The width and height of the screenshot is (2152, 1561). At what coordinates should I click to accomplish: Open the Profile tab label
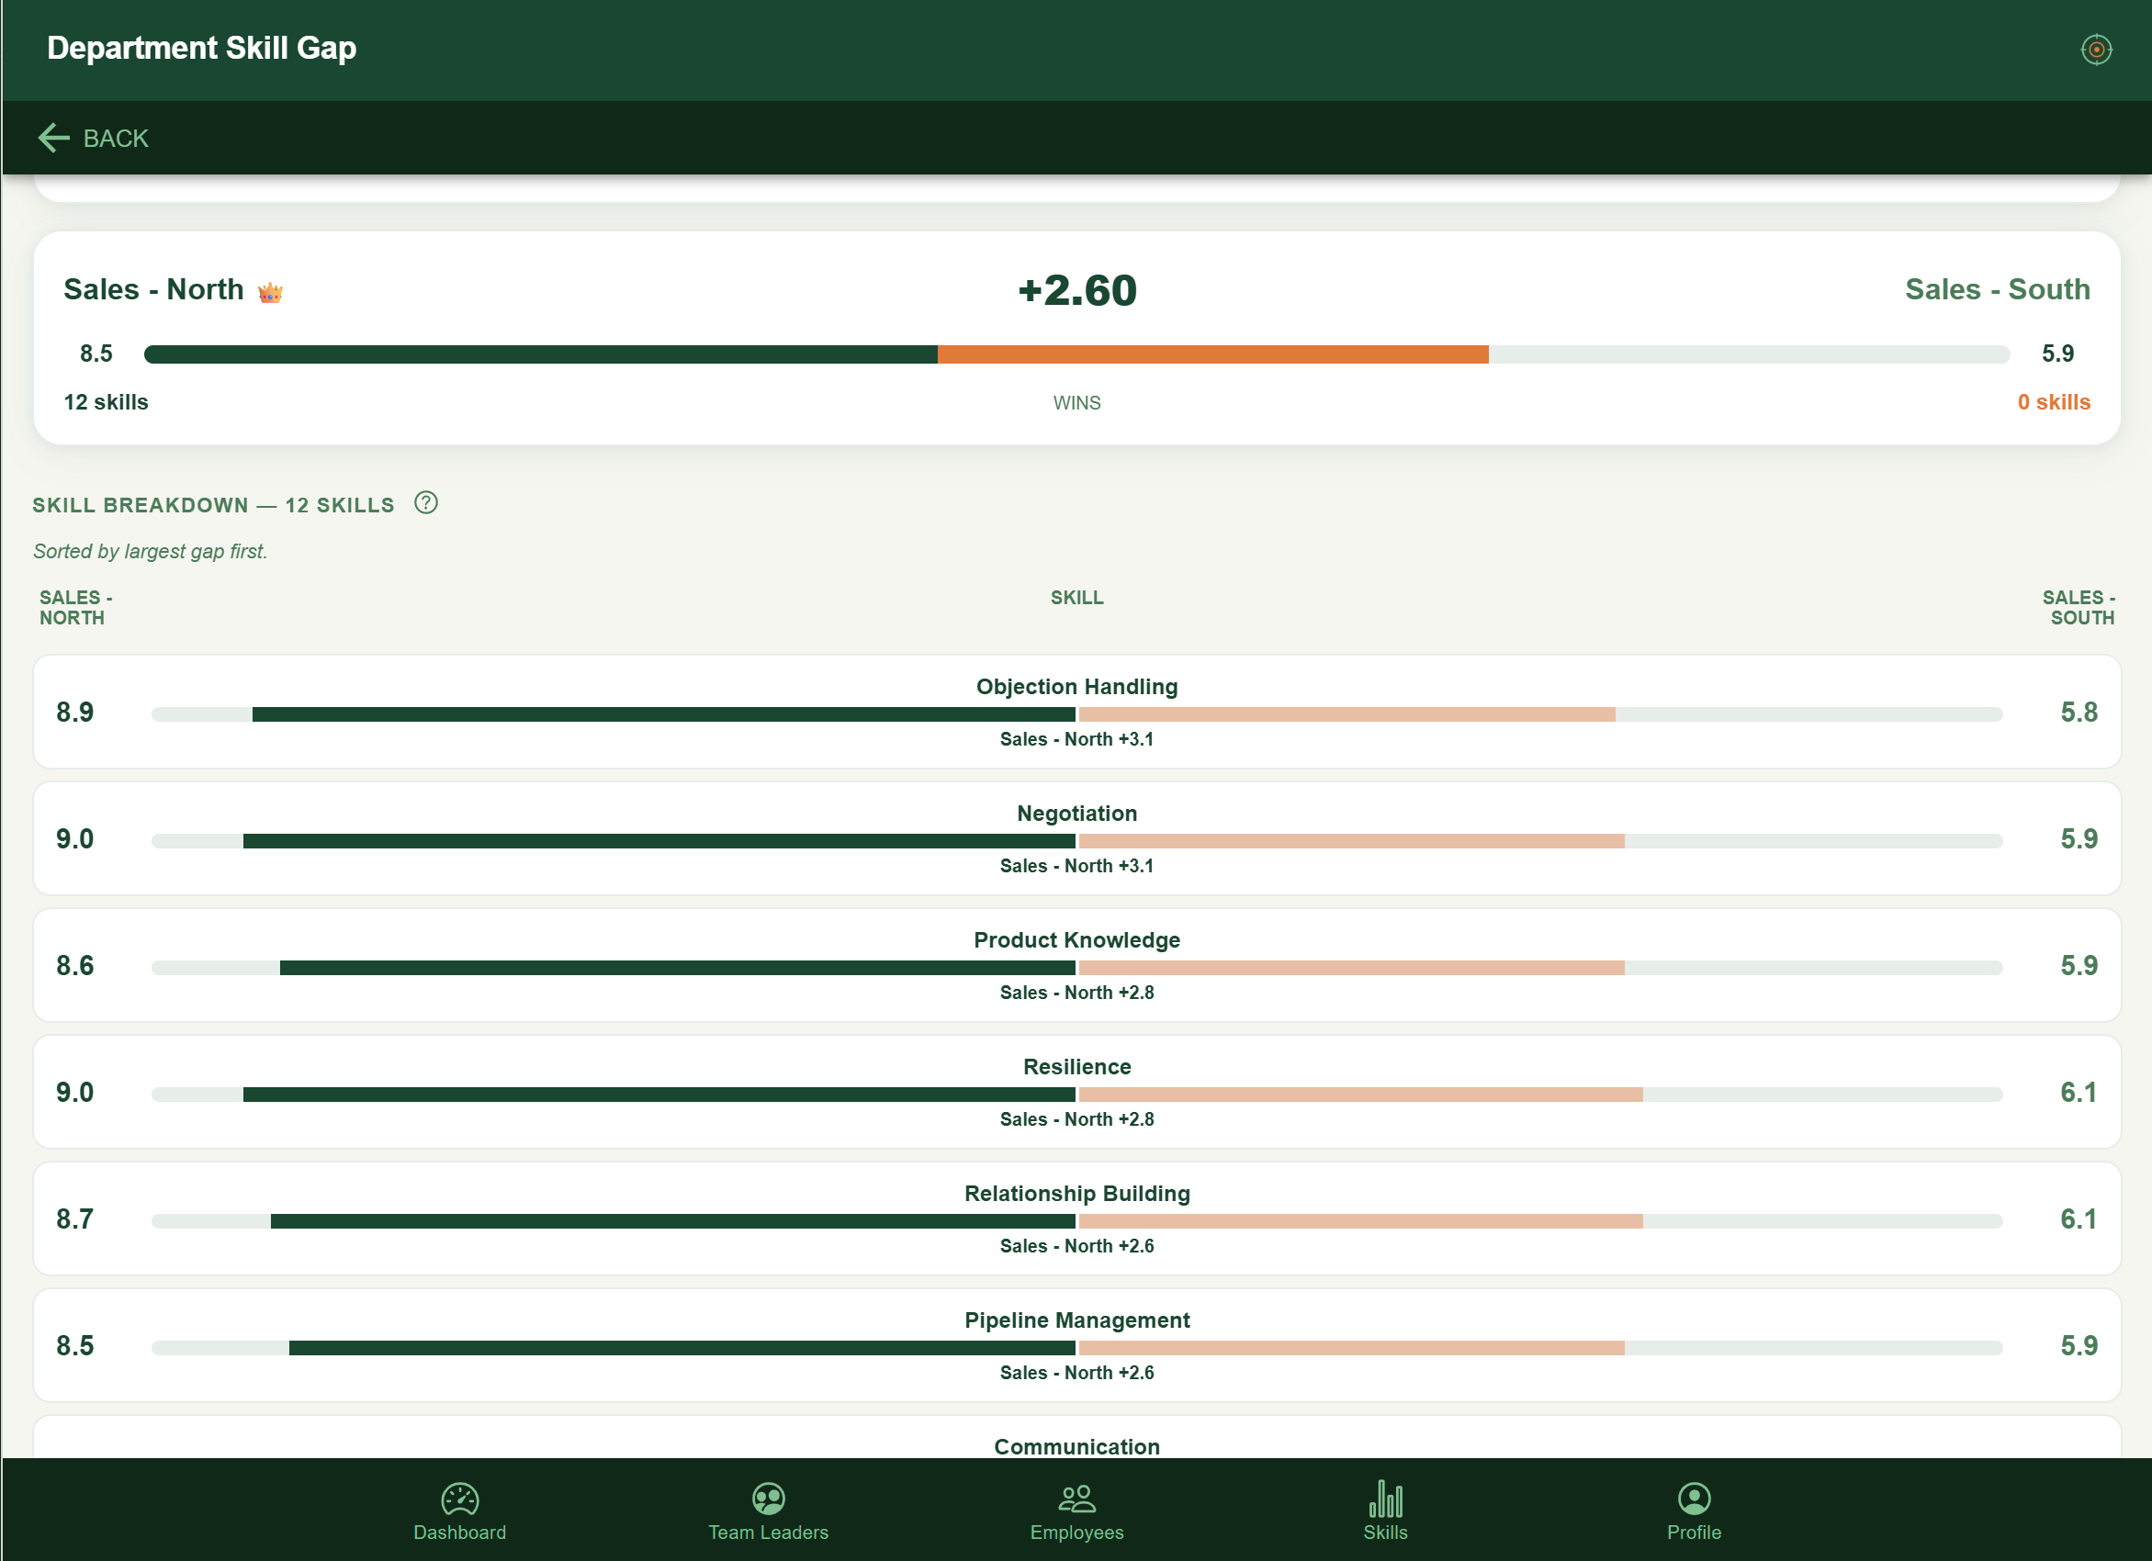click(x=1694, y=1533)
